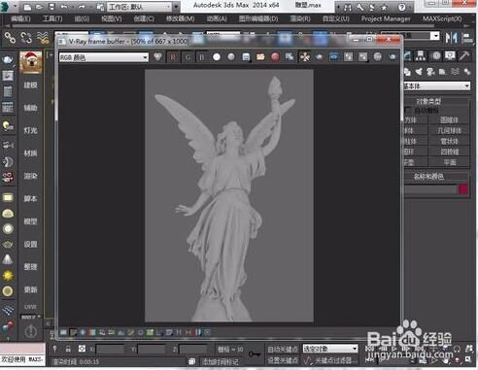Save the image with frame buffer disk icon

coord(246,57)
